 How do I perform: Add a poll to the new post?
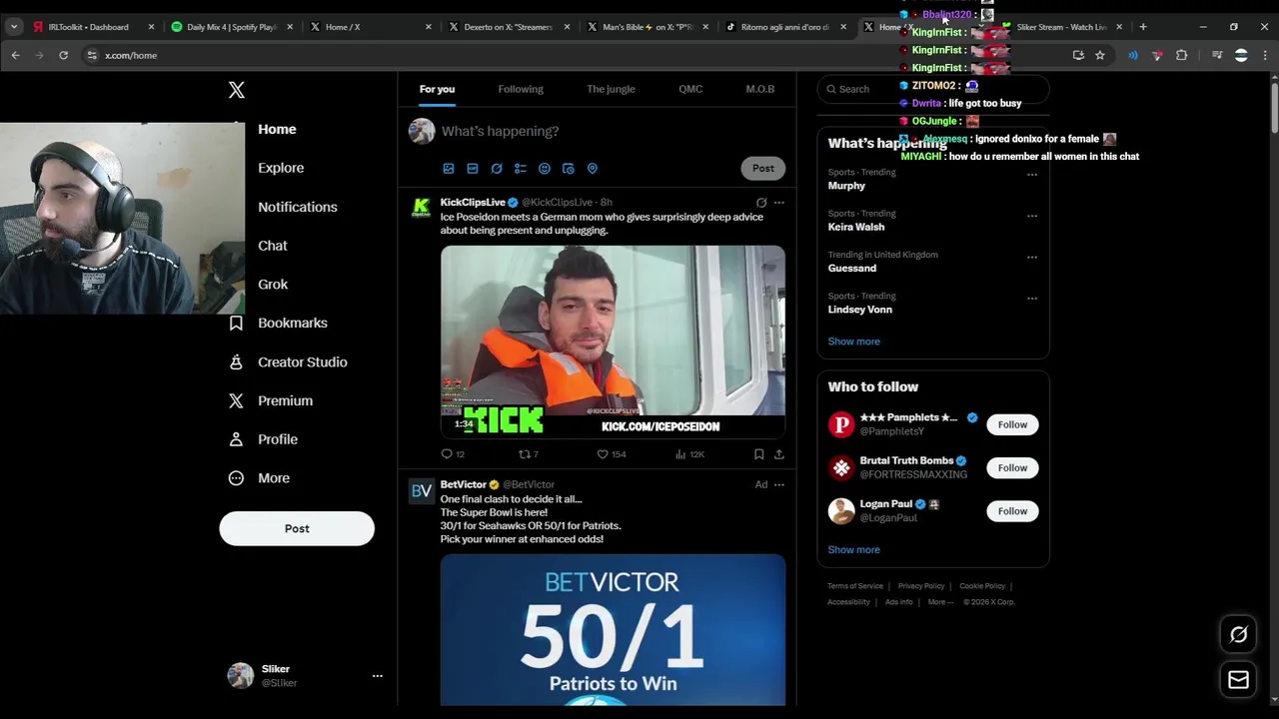521,169
